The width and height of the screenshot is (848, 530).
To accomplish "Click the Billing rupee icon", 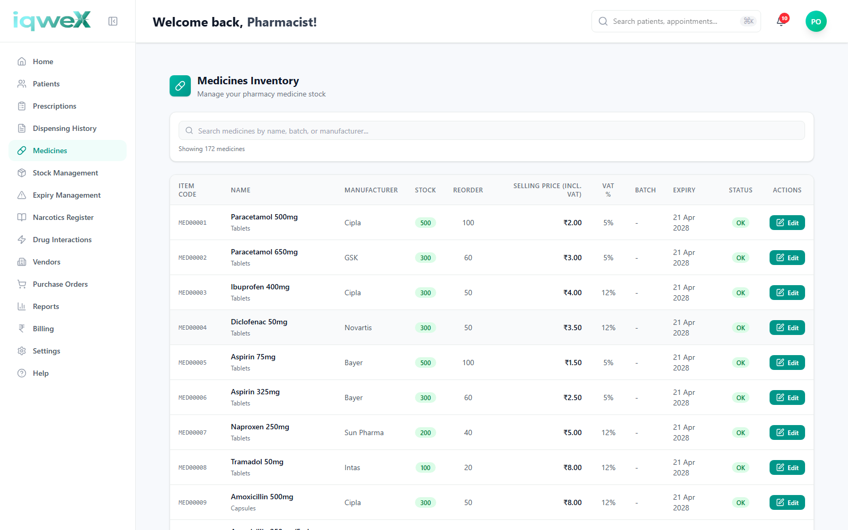I will pyautogui.click(x=22, y=329).
